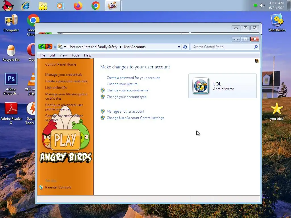Open Daemon Tools desktop shortcut

(x=30, y=114)
